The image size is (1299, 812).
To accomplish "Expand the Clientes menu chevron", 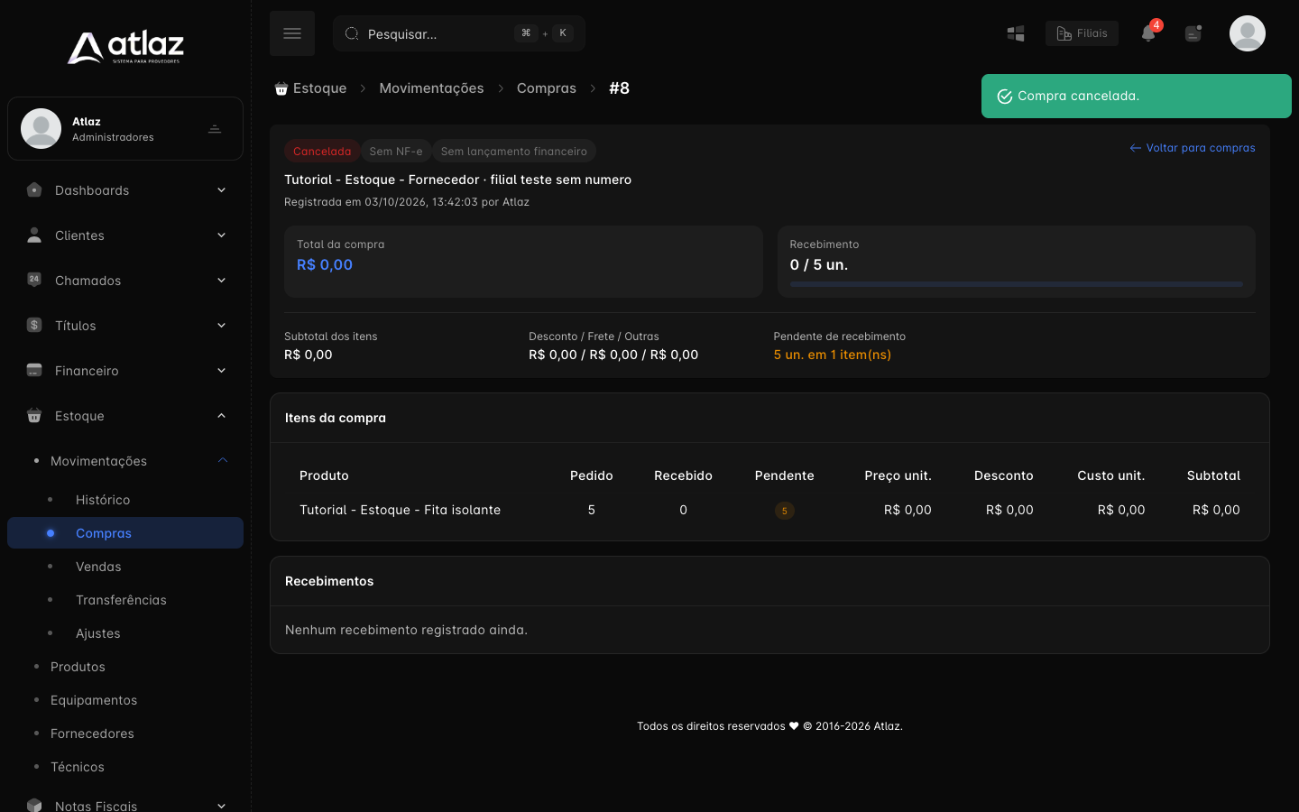I will click(x=221, y=235).
